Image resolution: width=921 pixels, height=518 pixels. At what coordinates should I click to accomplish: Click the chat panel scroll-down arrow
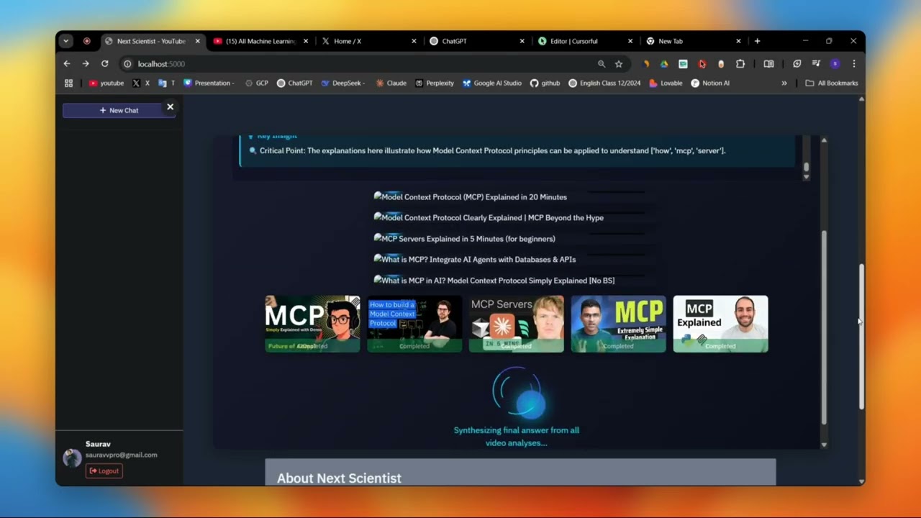[x=824, y=445]
